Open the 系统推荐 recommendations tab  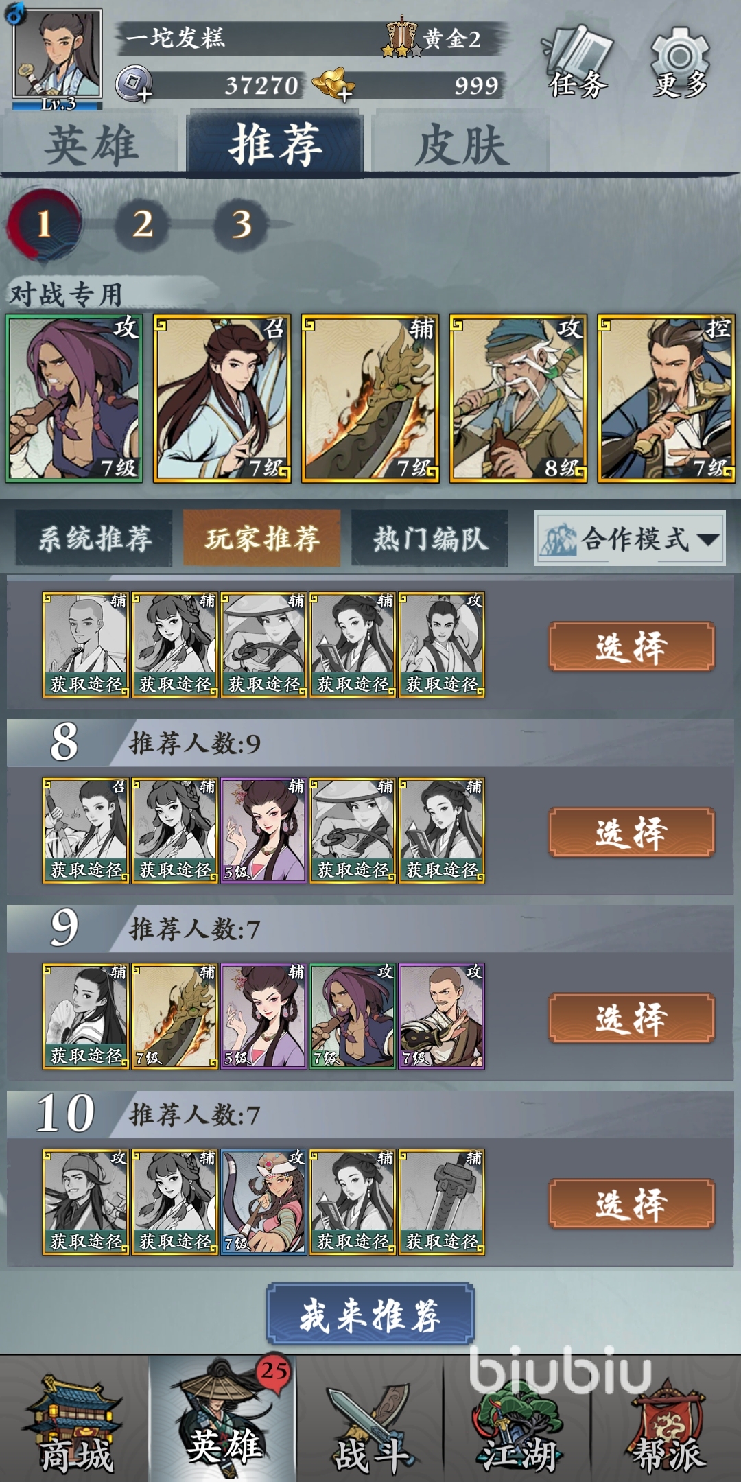click(94, 539)
